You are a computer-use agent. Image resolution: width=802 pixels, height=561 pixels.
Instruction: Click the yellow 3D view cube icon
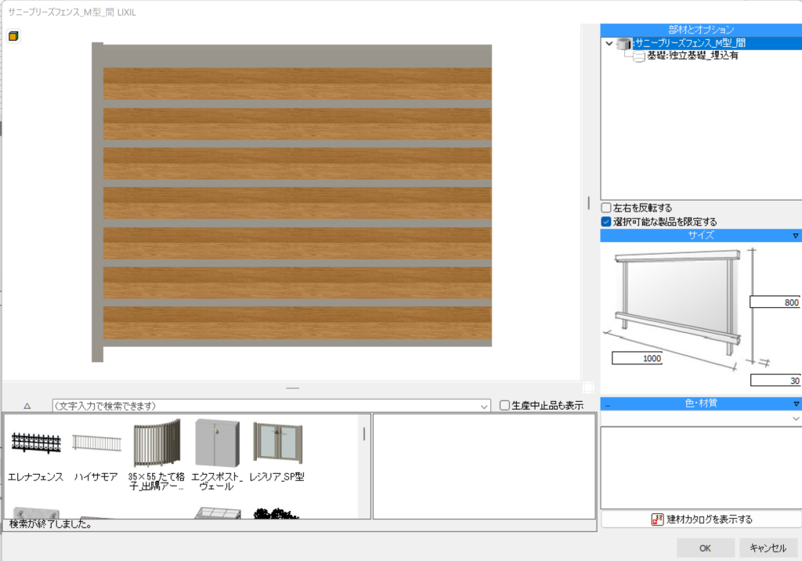tap(14, 36)
